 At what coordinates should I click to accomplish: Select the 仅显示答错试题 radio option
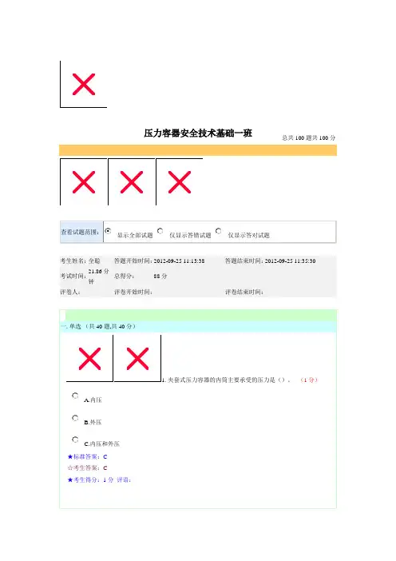[x=160, y=231]
